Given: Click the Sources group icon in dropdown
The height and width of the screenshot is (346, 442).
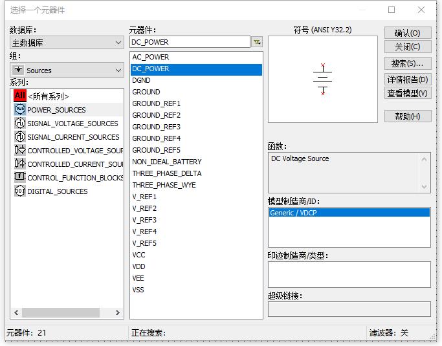Looking at the screenshot, I should click(x=19, y=69).
